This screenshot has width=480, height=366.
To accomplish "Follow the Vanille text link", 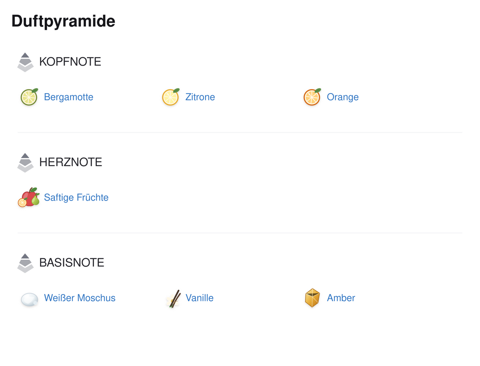I will 200,298.
